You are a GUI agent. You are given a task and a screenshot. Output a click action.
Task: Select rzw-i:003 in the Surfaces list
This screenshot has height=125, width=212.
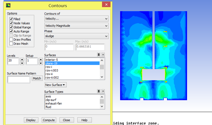click(x=72, y=70)
